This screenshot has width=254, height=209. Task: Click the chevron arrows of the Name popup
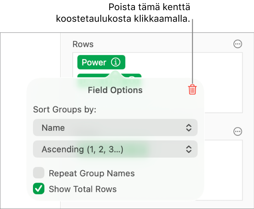[189, 128]
